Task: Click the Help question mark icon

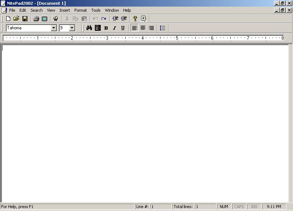Action: pyautogui.click(x=135, y=19)
